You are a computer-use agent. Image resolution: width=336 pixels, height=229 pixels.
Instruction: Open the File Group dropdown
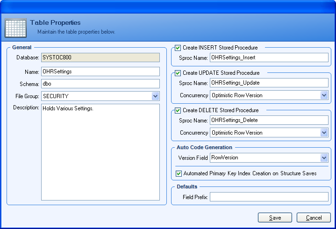coord(155,96)
